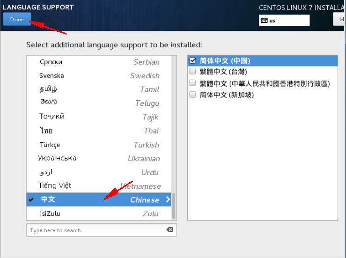
Task: Select ไทย (Thai) language row
Action: 99,131
